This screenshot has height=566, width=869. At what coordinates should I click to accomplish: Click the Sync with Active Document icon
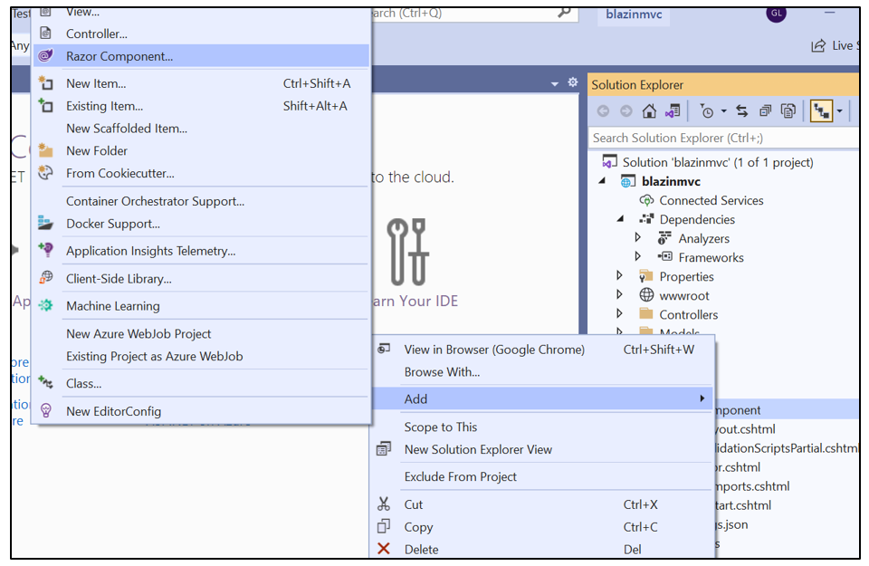click(741, 111)
